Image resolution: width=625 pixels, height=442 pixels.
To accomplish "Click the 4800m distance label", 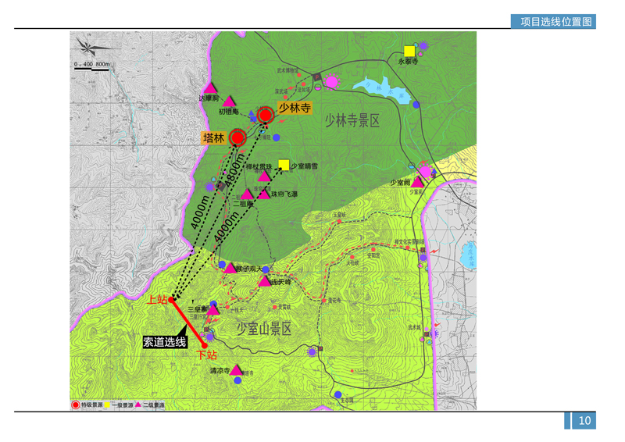I will coord(234,170).
